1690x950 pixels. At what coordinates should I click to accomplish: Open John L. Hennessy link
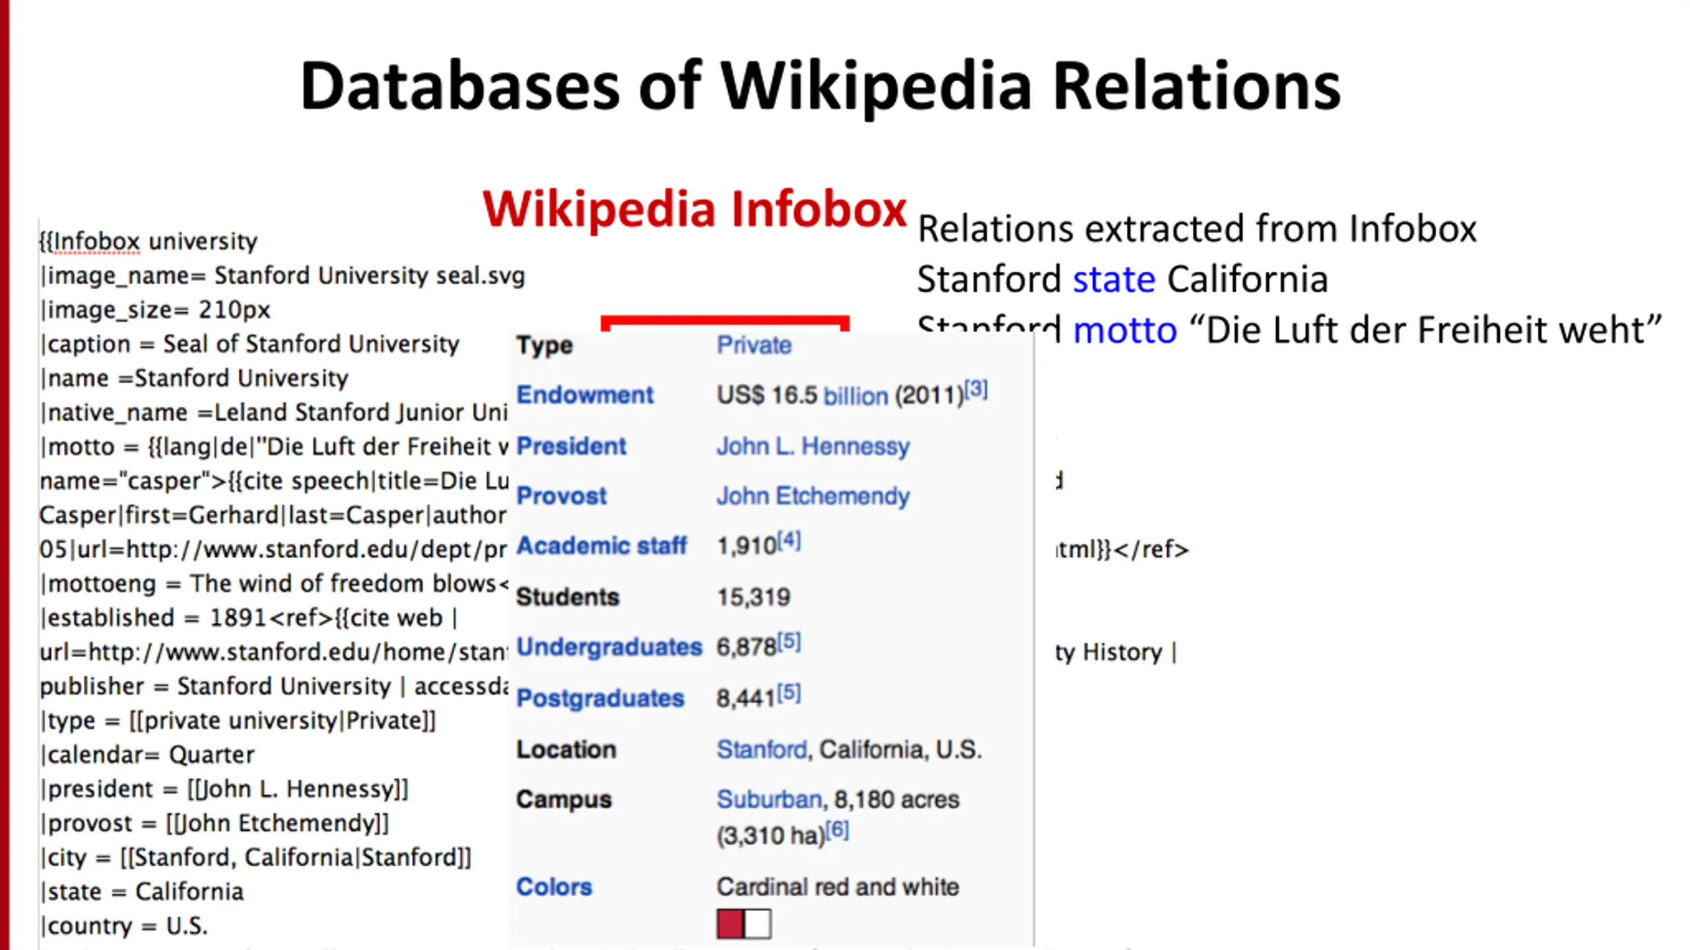pyautogui.click(x=813, y=447)
